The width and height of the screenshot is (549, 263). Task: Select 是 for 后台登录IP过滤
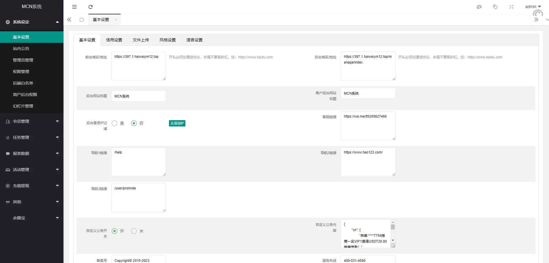point(115,123)
